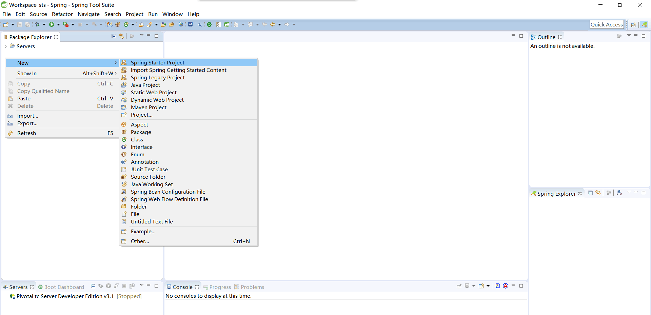
Task: Click Show In context menu entry
Action: (x=62, y=73)
